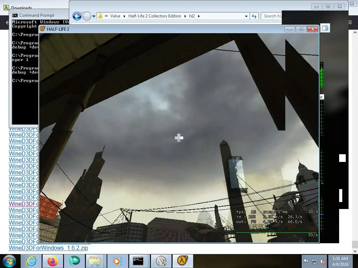Open the address bar history dropdown

tap(246, 16)
